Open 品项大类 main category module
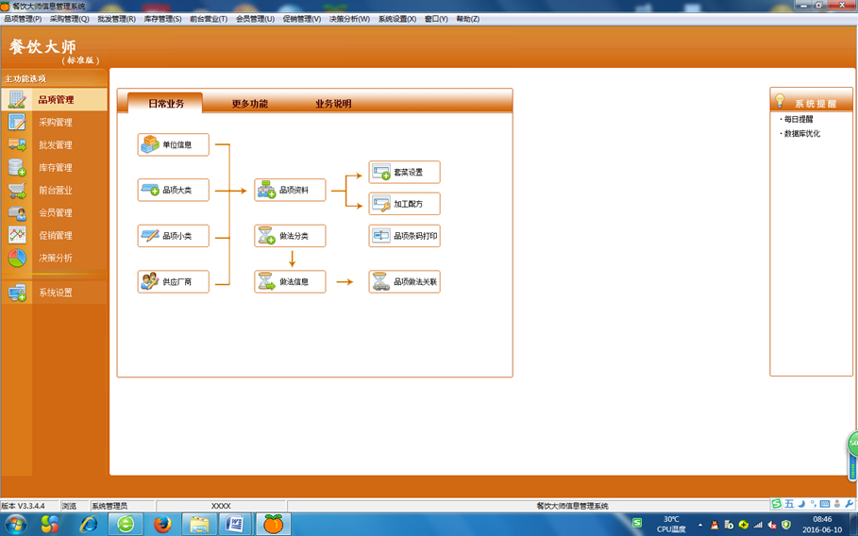The height and width of the screenshot is (536, 858). [x=174, y=191]
